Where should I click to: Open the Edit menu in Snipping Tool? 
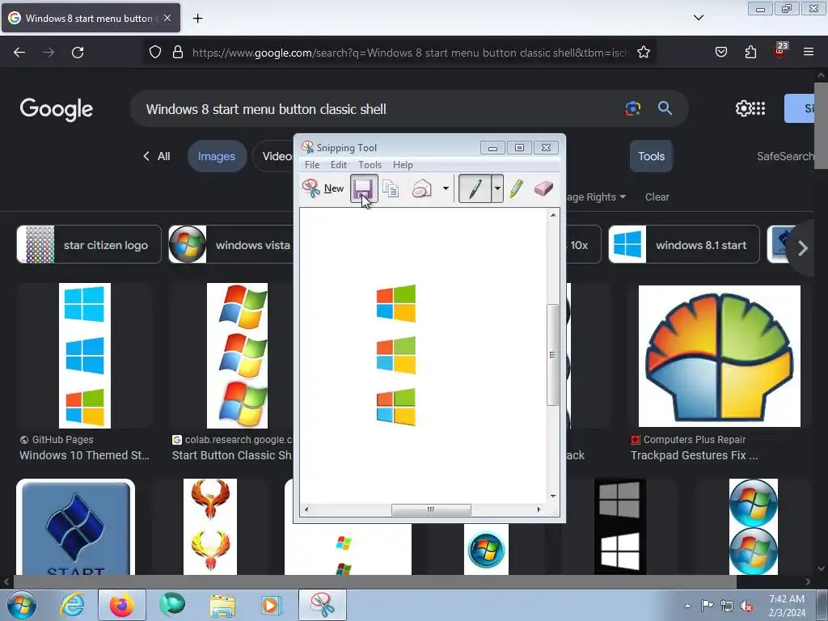pos(339,165)
